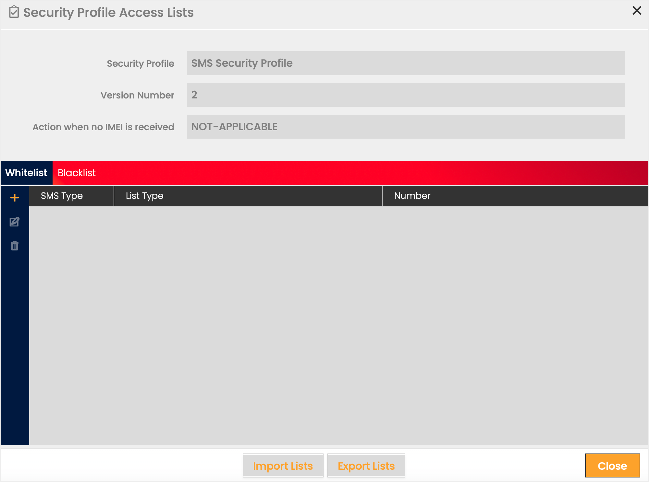Click the Security Profile Access Lists title
This screenshot has width=649, height=482.
click(x=108, y=12)
